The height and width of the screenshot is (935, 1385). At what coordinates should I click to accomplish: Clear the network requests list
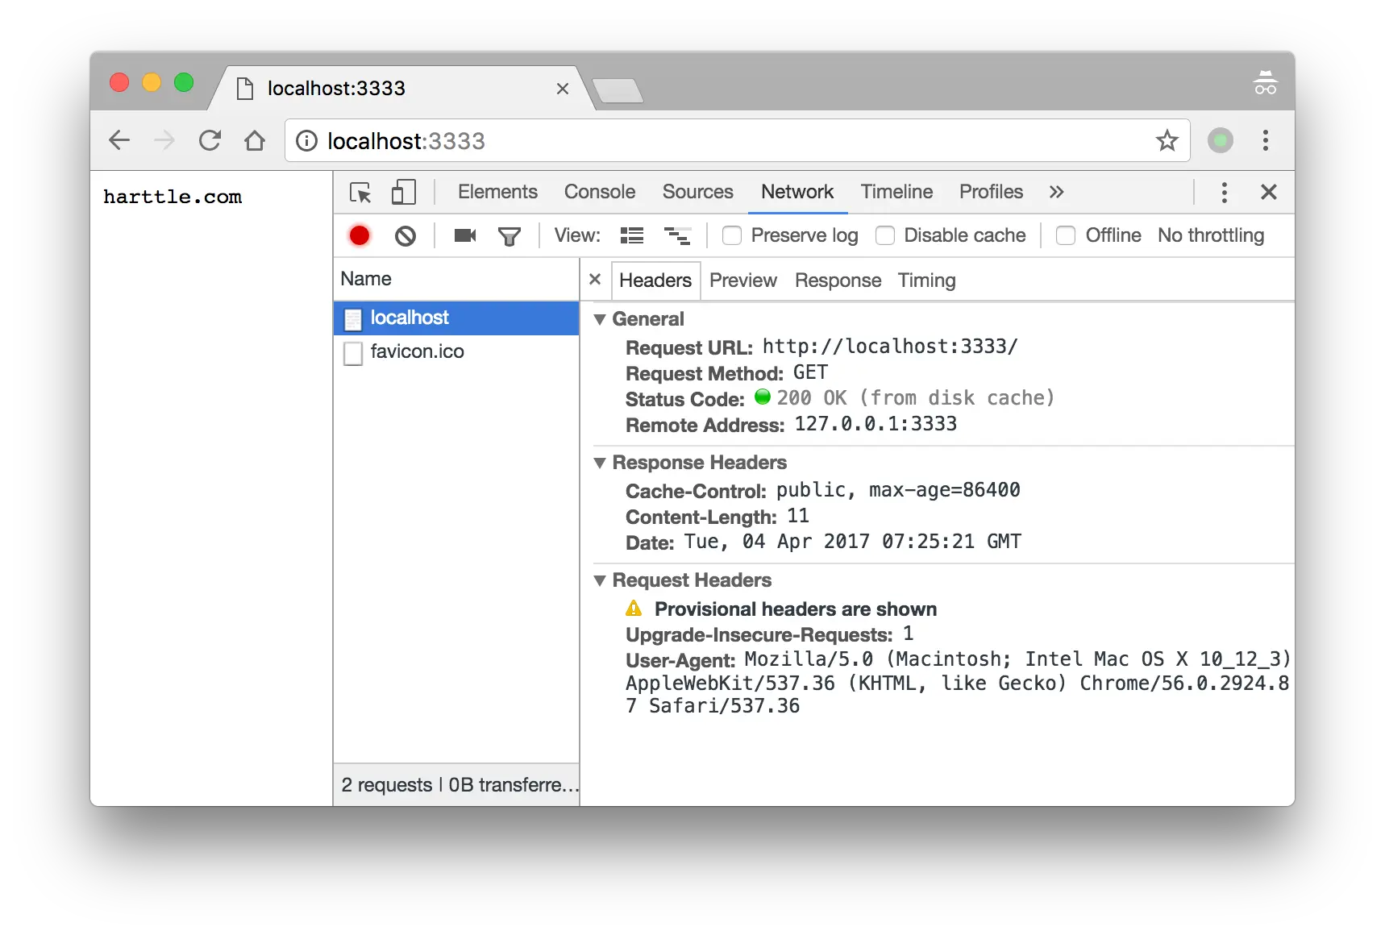406,235
